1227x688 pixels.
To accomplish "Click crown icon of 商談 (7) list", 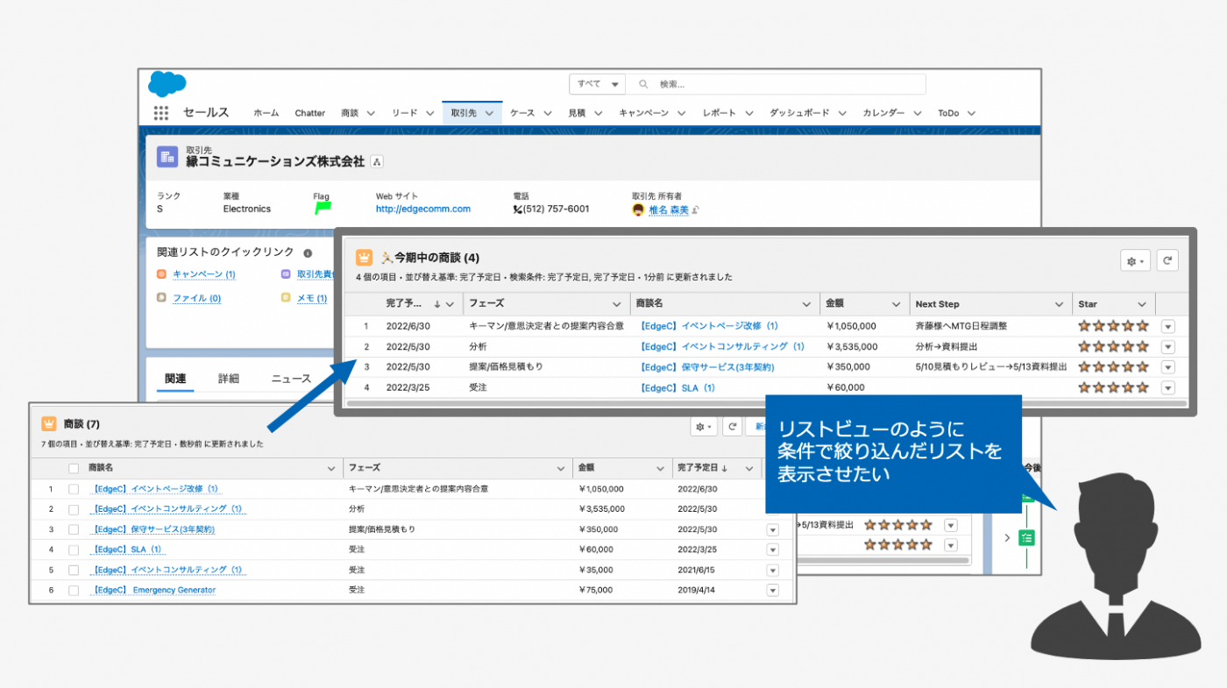I will (x=49, y=424).
